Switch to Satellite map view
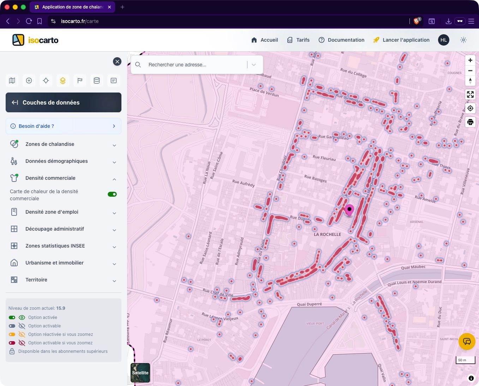 pyautogui.click(x=140, y=373)
